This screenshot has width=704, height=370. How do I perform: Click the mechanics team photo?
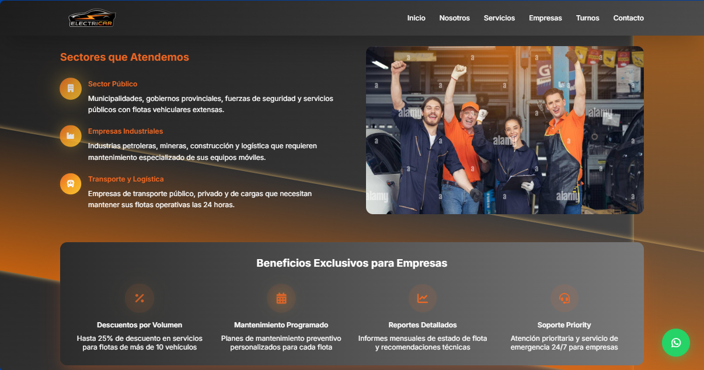[x=504, y=130]
